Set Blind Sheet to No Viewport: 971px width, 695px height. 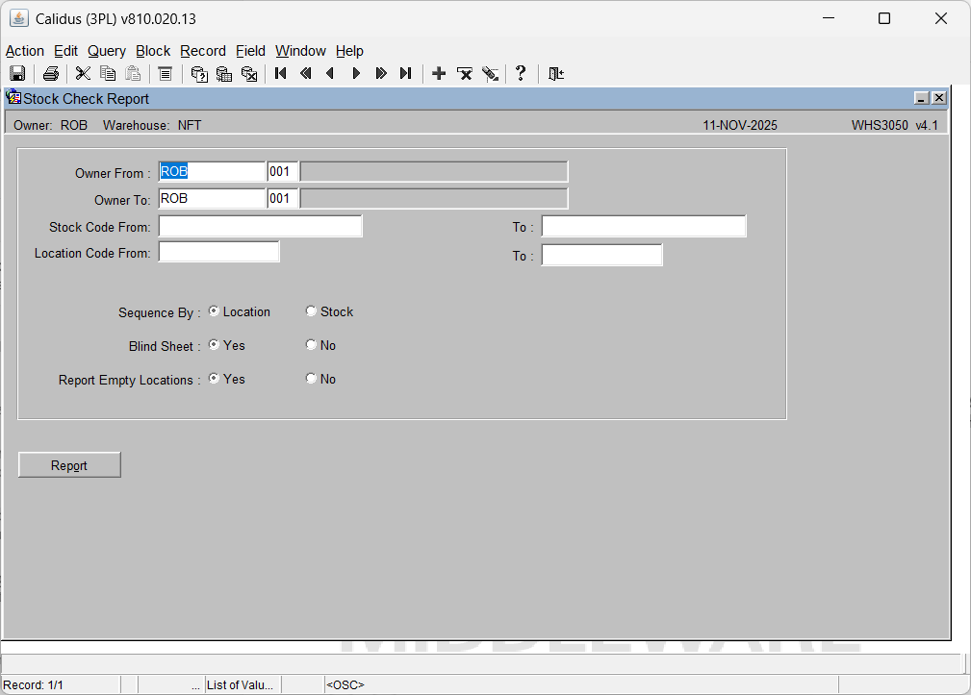point(311,345)
